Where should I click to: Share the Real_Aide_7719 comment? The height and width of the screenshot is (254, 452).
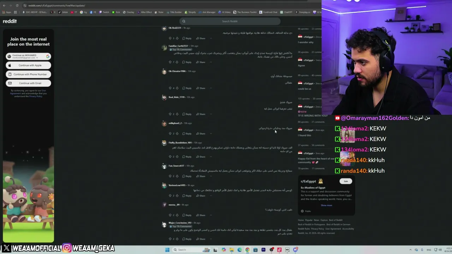(201, 114)
